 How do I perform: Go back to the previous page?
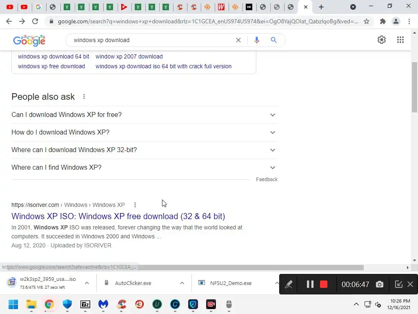tap(9, 21)
